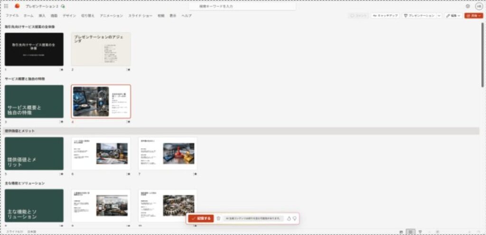
Task: Click the account profile avatar
Action: [x=478, y=6]
